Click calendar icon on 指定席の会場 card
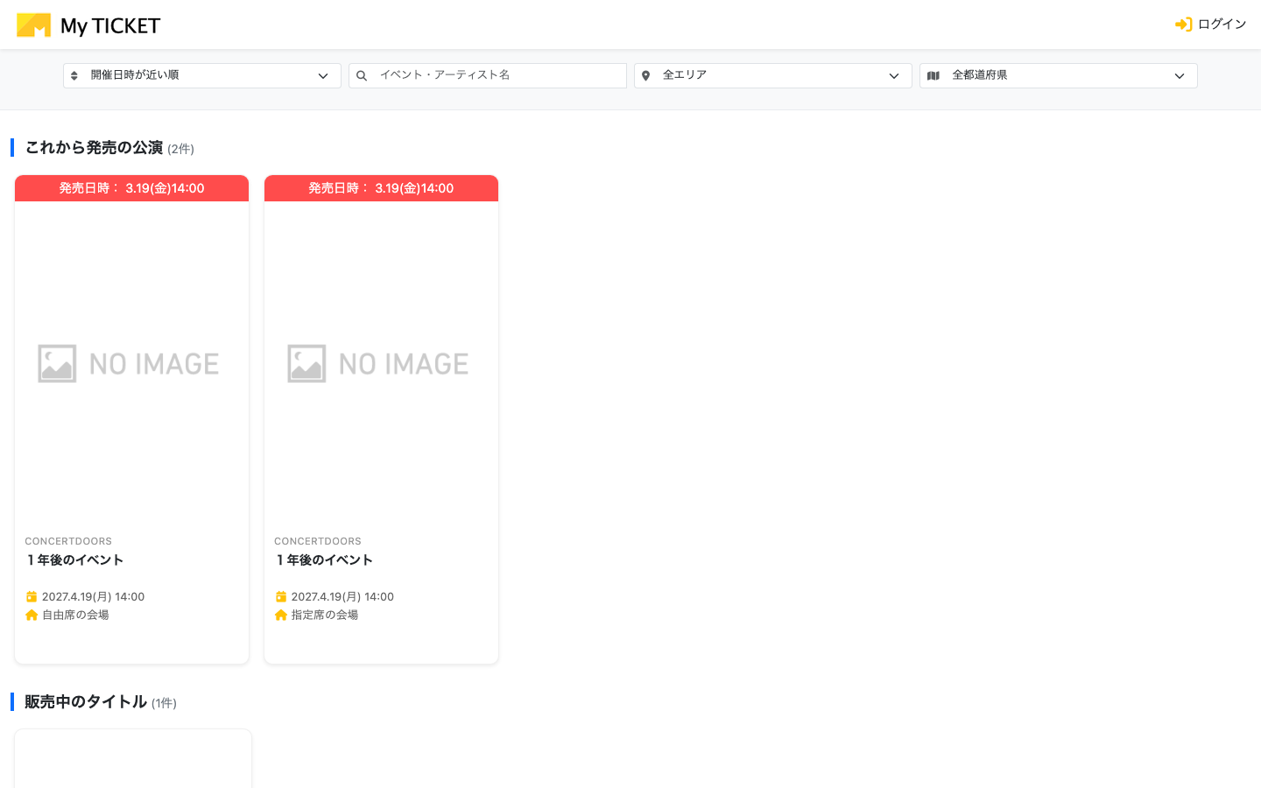 pos(281,596)
